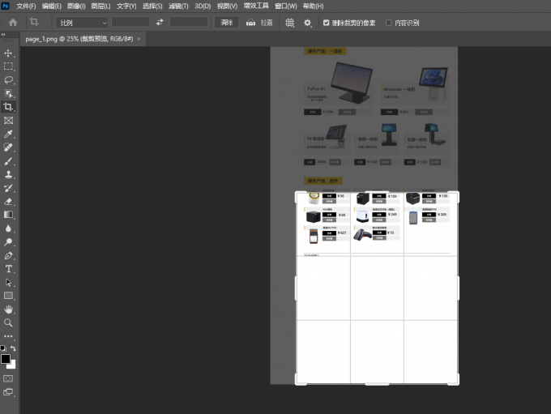
Task: Open the 文件(F) File menu
Action: click(x=26, y=6)
